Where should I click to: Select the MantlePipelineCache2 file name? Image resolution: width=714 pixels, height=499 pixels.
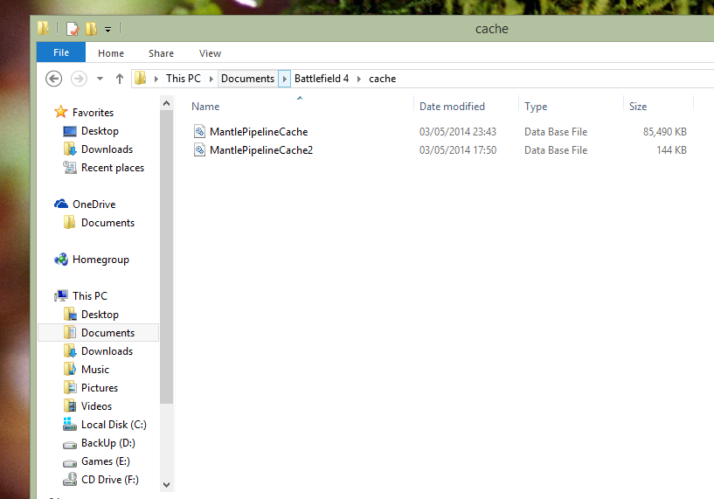pyautogui.click(x=261, y=150)
